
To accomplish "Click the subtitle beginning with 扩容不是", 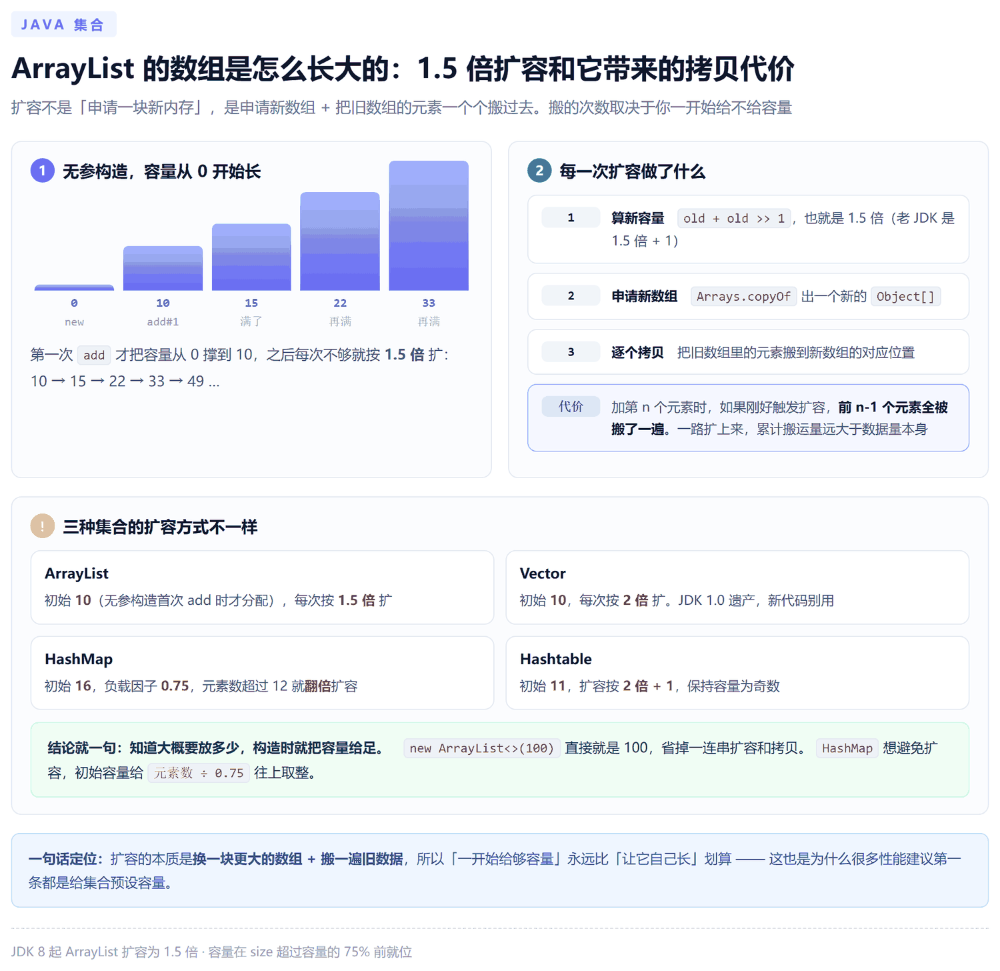I will point(401,107).
